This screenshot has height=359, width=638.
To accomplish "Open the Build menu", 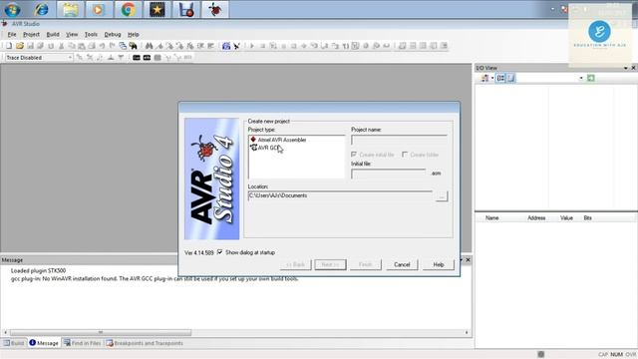I will point(53,35).
